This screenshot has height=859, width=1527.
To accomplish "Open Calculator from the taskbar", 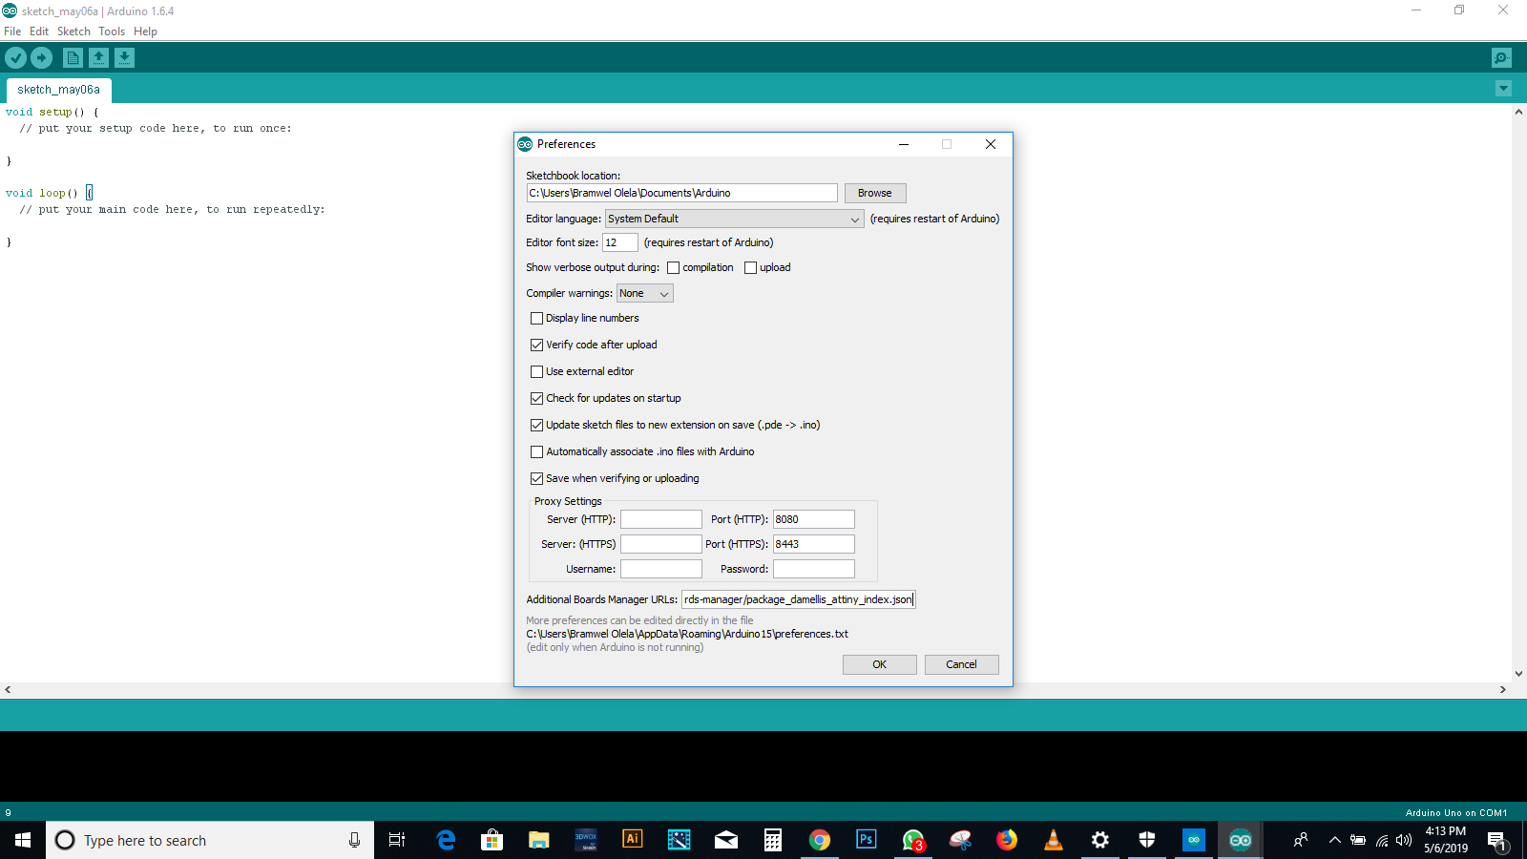I will point(773,840).
